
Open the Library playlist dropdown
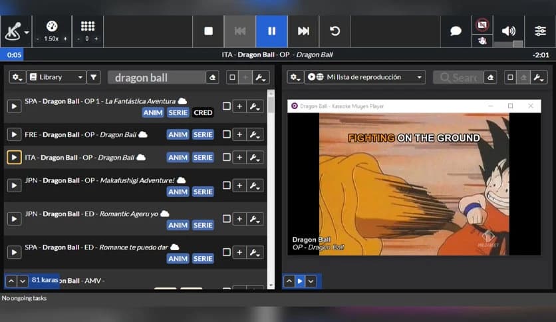57,77
